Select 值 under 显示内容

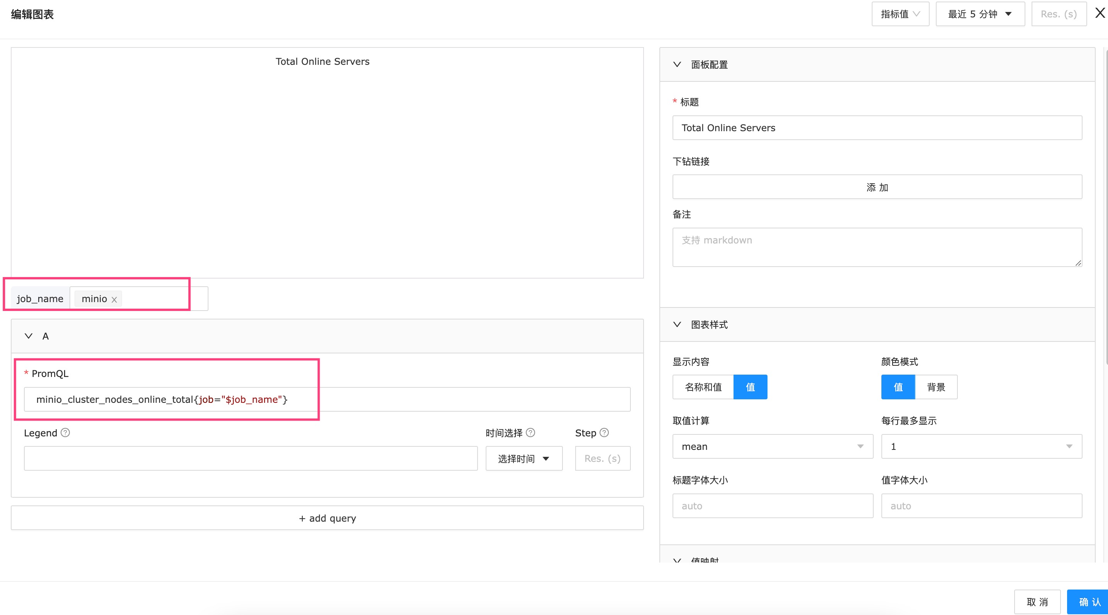(750, 387)
